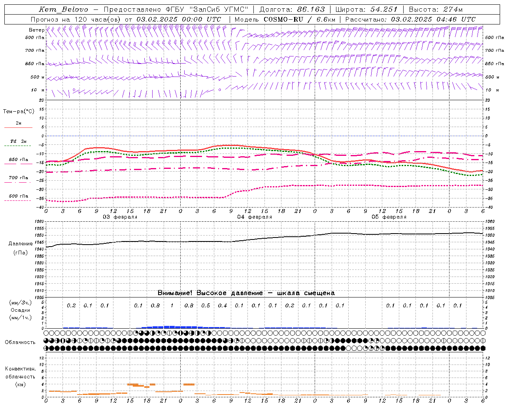Screen dimensions: 506x404
Task: Click the 03 февраля date label
Action: coord(120,217)
